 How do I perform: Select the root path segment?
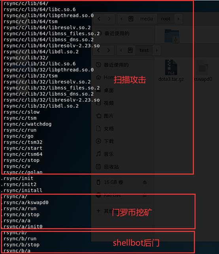click(166, 19)
